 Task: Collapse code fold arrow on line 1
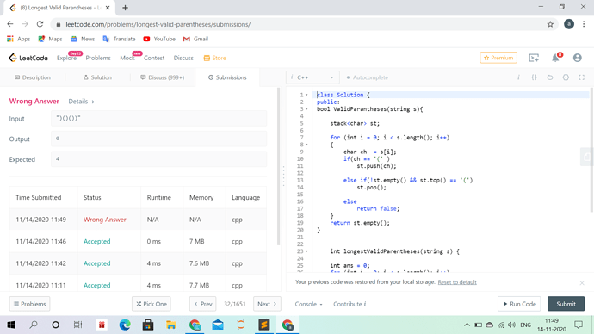tap(306, 95)
